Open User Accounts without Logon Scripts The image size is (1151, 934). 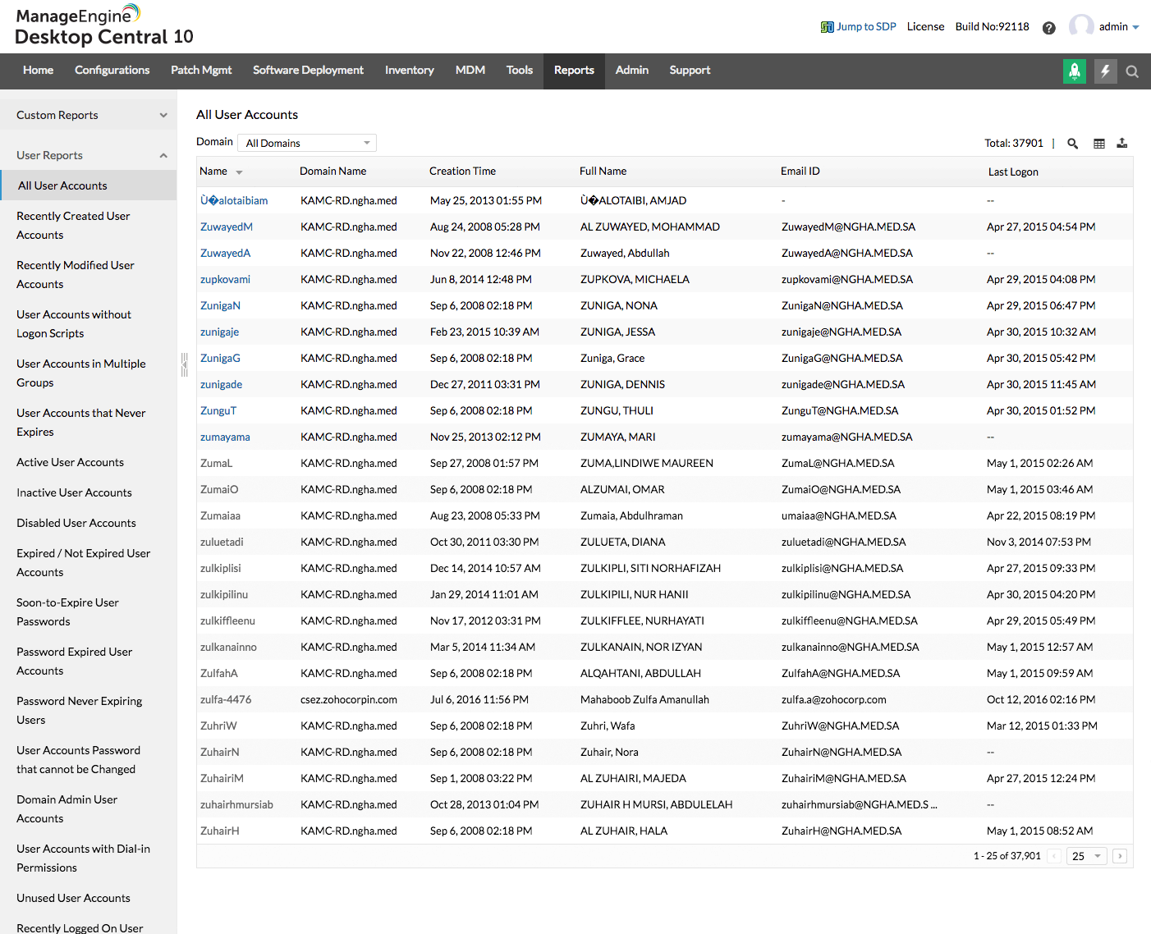74,324
